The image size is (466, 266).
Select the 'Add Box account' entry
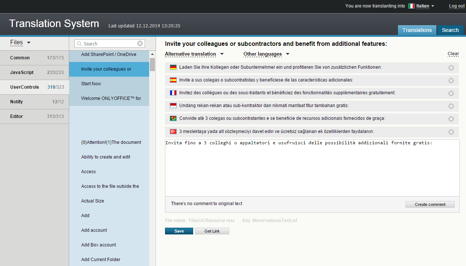109,245
